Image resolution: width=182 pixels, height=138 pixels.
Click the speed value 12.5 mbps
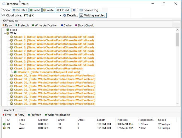click(x=164, y=124)
